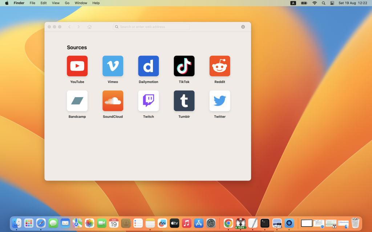The image size is (372, 232).
Task: Open TextEdit from the Dock
Action: pyautogui.click(x=253, y=223)
